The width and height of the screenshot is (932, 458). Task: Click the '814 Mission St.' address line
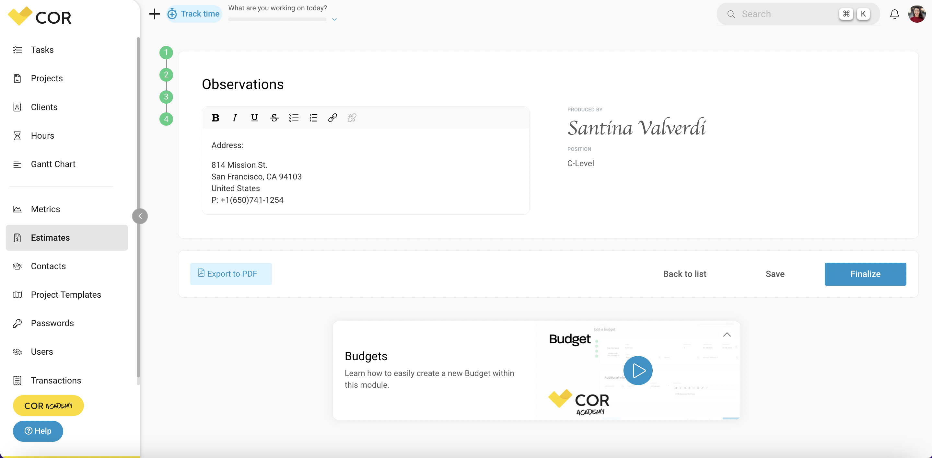point(239,165)
